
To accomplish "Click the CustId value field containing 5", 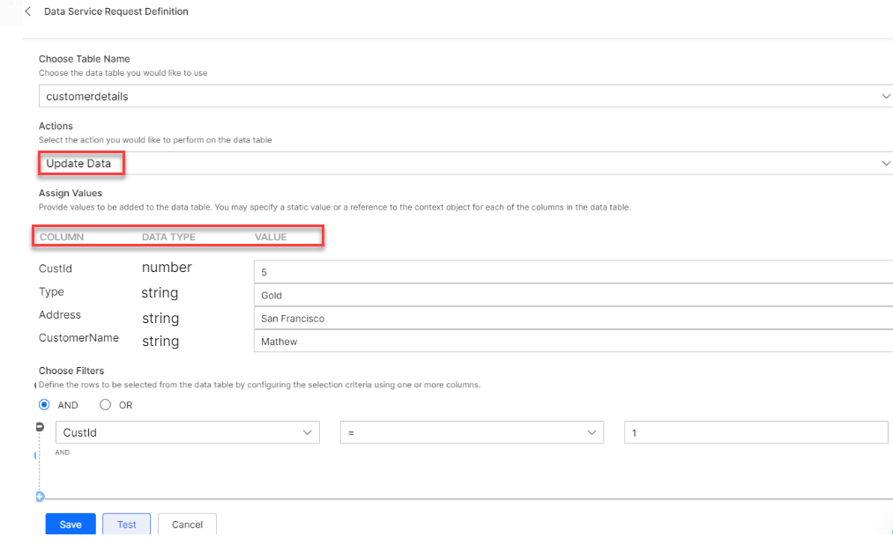I will pos(573,272).
